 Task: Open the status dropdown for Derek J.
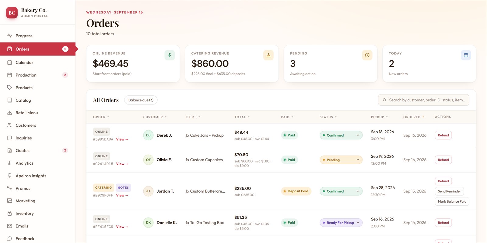[x=341, y=135]
